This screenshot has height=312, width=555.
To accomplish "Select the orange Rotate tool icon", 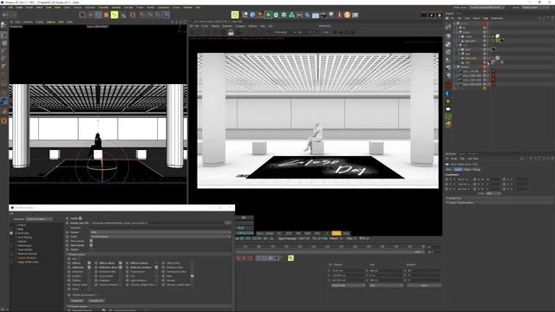I will click(x=106, y=15).
